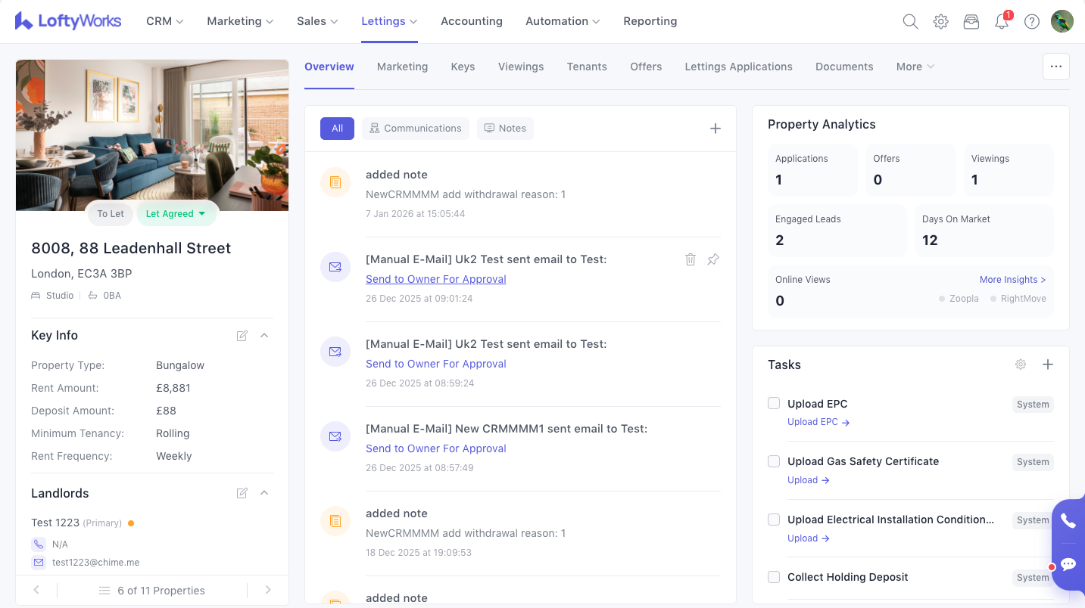Viewport: 1085px width, 608px height.
Task: Check the Upload Gas Safety Certificate task
Action: [x=774, y=461]
